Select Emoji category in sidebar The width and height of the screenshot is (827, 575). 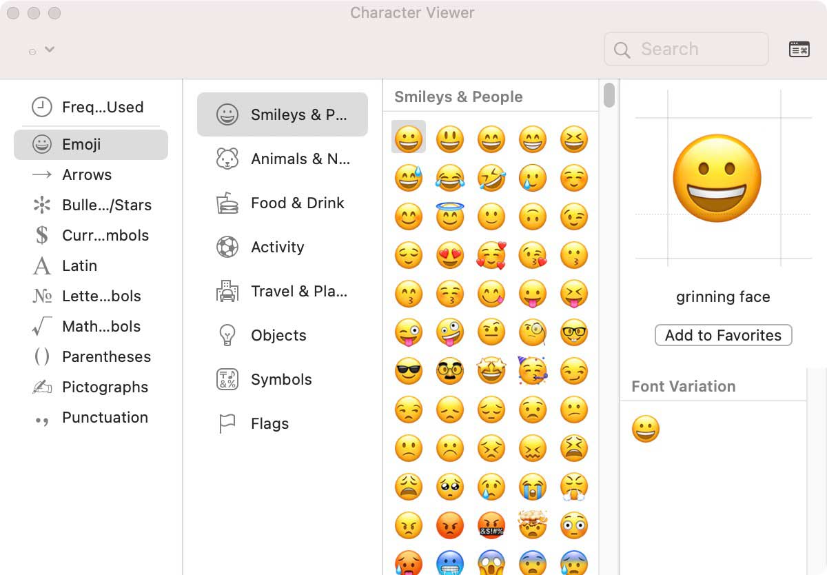click(x=91, y=145)
